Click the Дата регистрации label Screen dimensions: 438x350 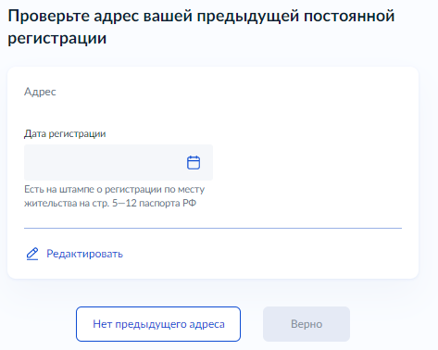coord(65,133)
